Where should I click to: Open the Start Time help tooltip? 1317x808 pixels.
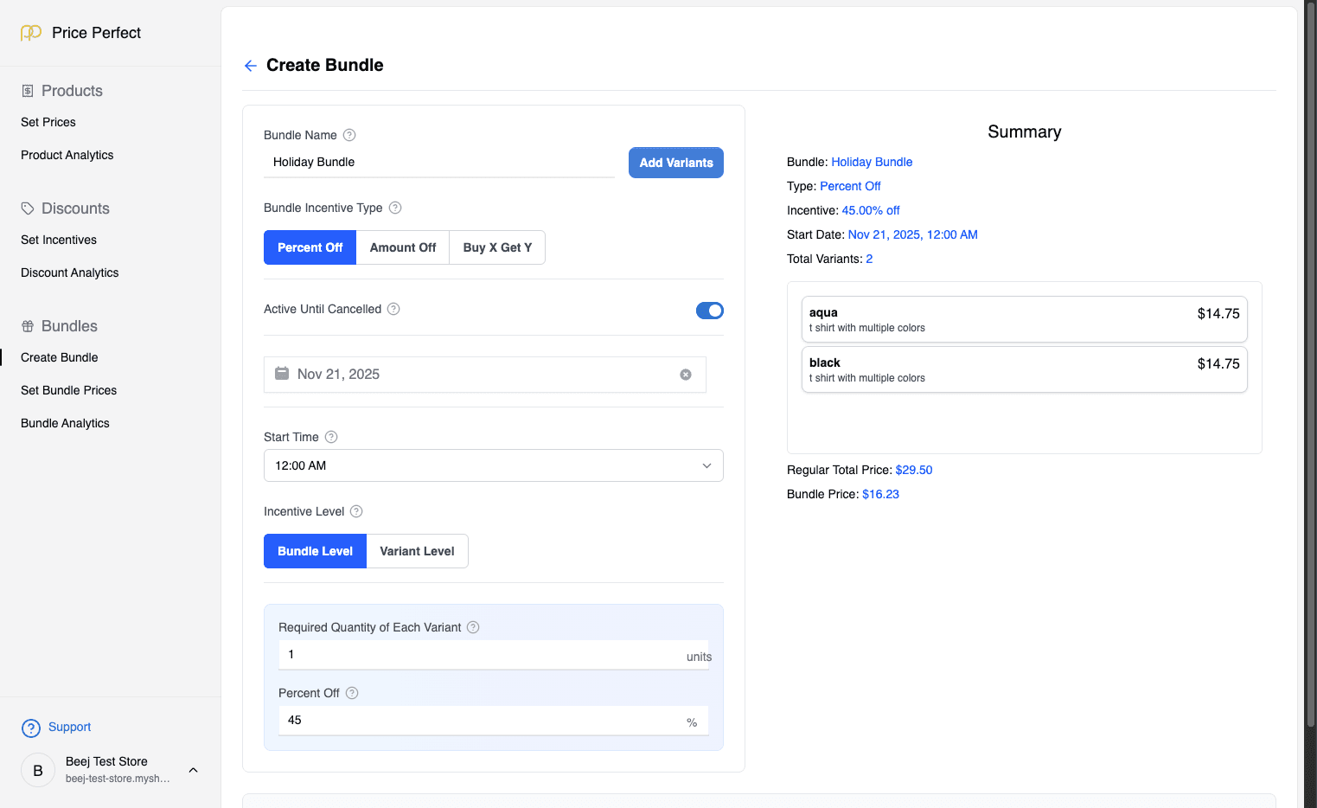[x=331, y=437]
